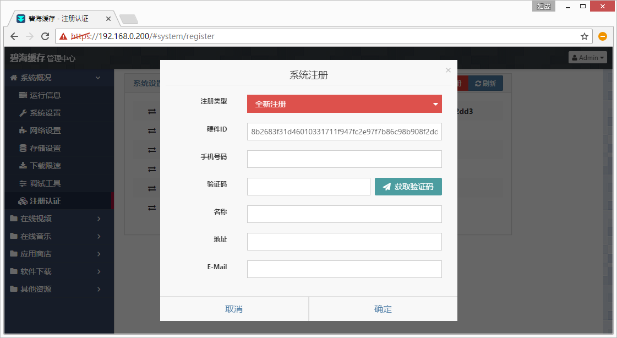Open 运行信息 in the sidebar
Image resolution: width=617 pixels, height=338 pixels.
point(45,95)
